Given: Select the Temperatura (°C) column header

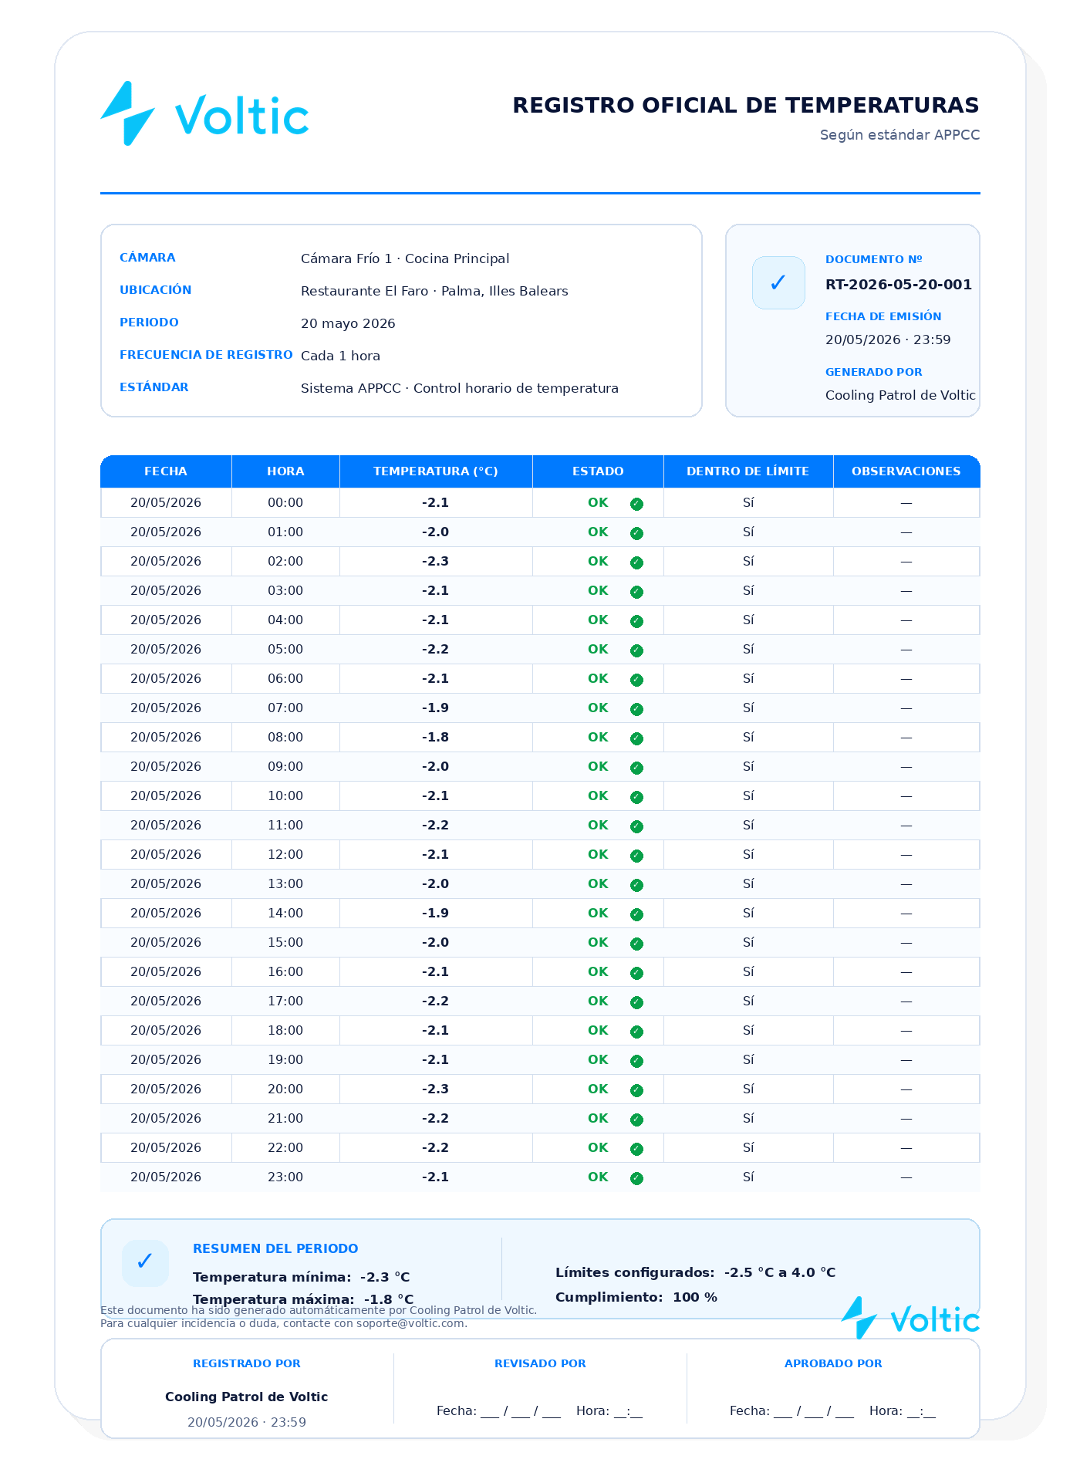Looking at the screenshot, I should tap(436, 471).
